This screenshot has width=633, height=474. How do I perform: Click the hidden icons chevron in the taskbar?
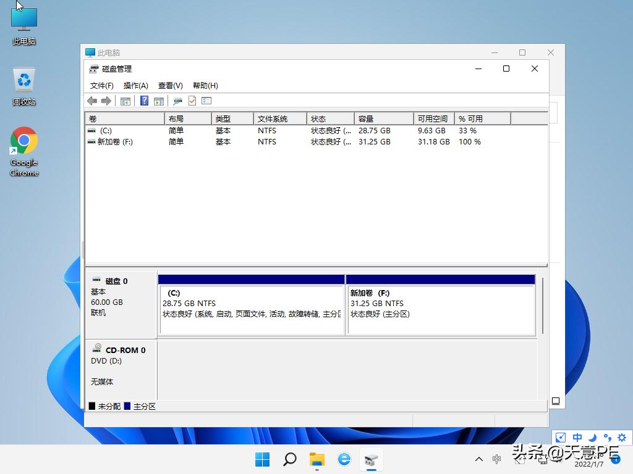tap(478, 459)
